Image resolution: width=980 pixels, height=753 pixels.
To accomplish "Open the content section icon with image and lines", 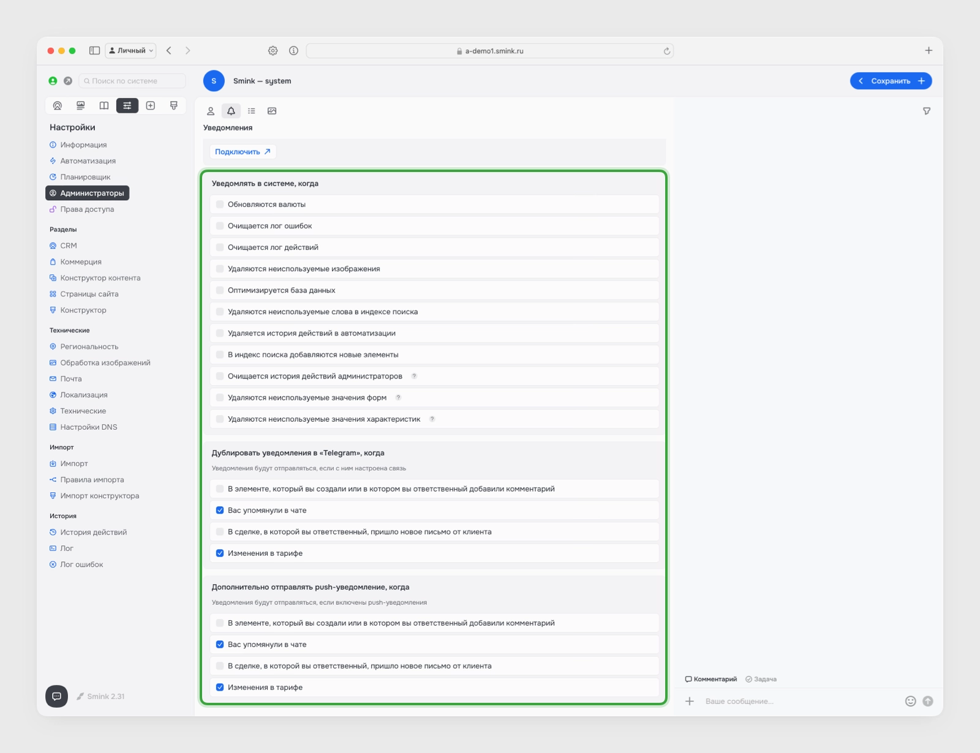I will pyautogui.click(x=80, y=105).
